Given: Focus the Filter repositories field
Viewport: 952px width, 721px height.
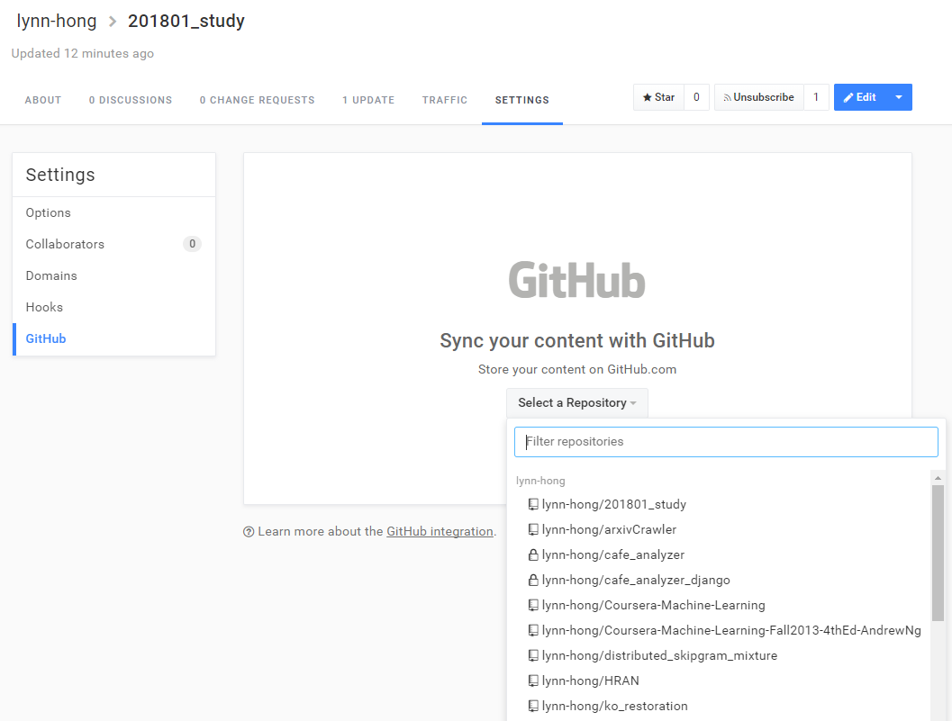Looking at the screenshot, I should coord(726,442).
